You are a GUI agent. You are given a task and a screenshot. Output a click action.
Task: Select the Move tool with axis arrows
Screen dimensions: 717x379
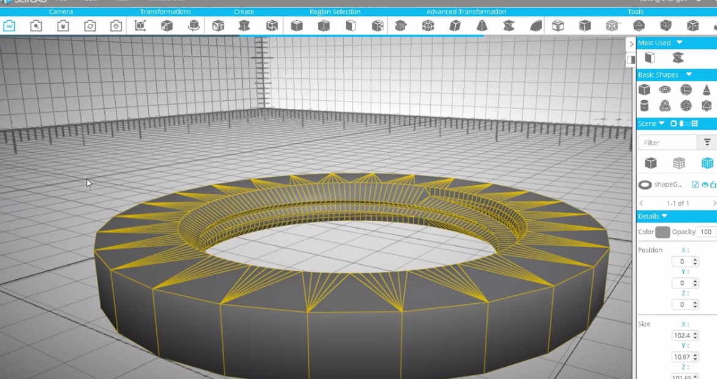pyautogui.click(x=140, y=26)
